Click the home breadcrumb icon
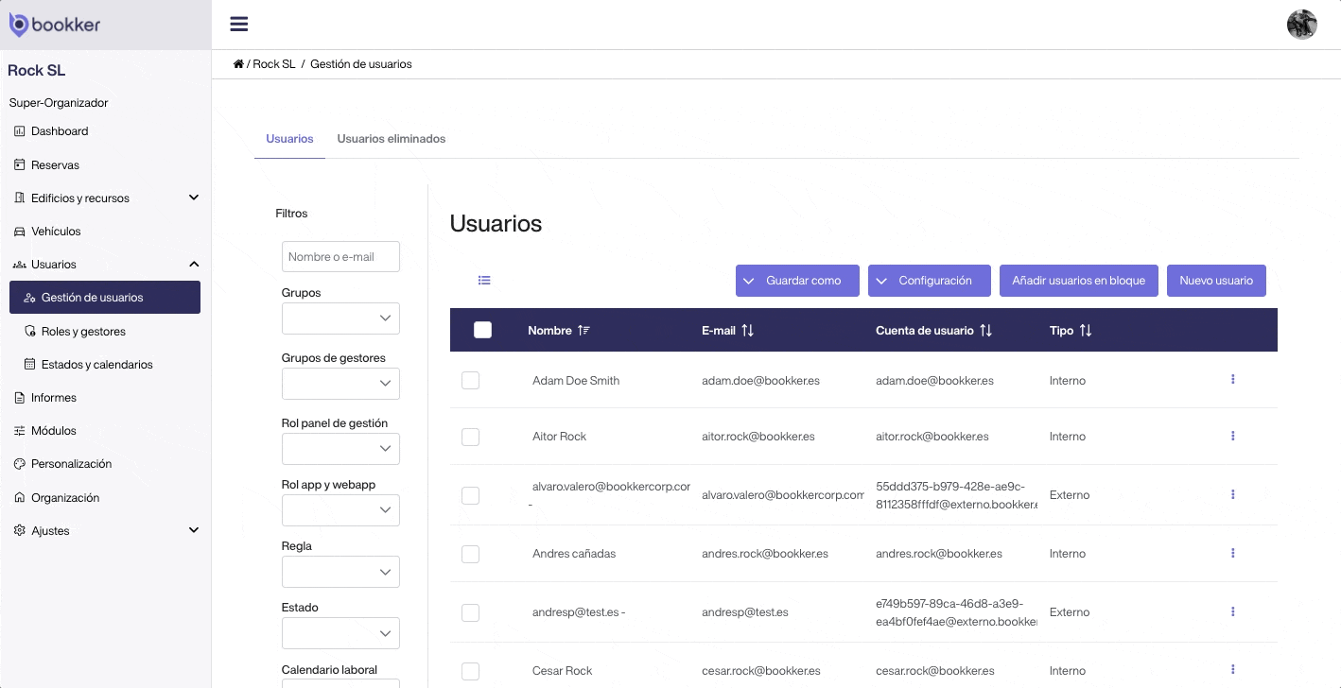The image size is (1341, 688). point(239,62)
